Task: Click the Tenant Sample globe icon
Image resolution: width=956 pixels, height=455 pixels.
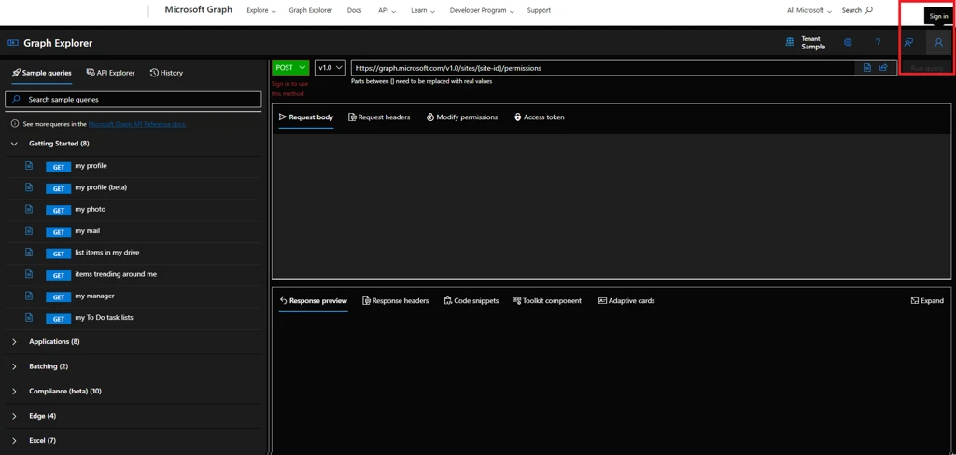Action: pos(790,42)
